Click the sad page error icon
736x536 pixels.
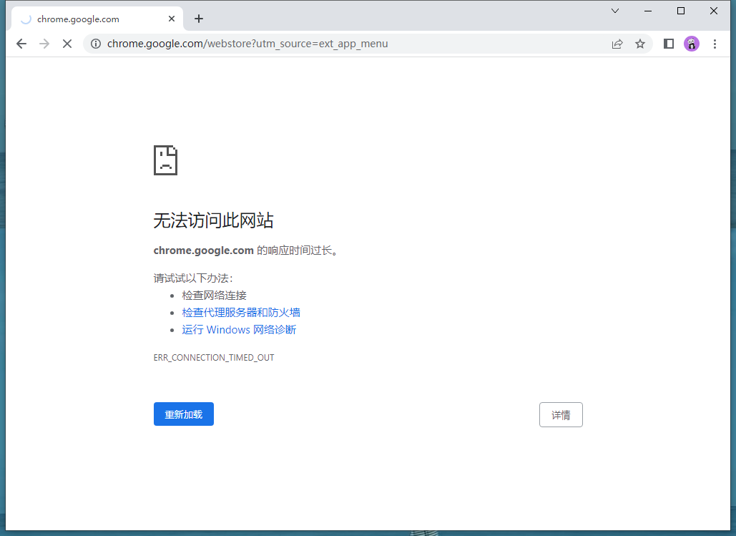(x=166, y=160)
